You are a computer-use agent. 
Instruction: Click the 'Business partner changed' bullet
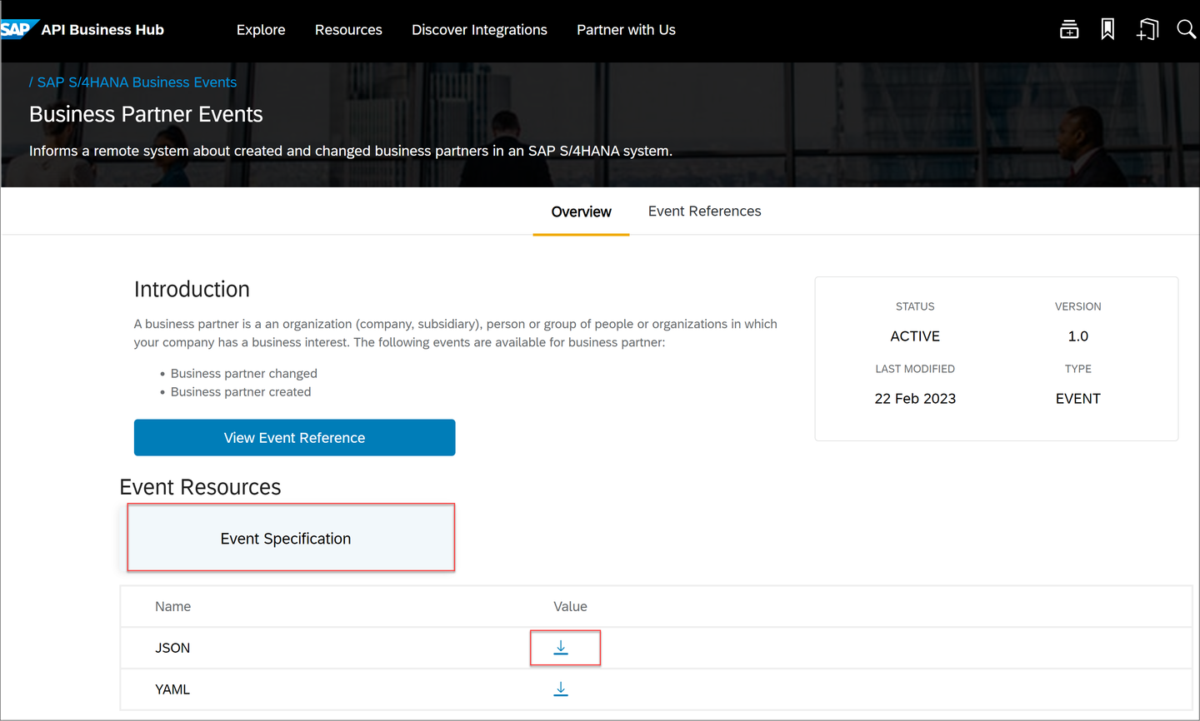pyautogui.click(x=244, y=374)
